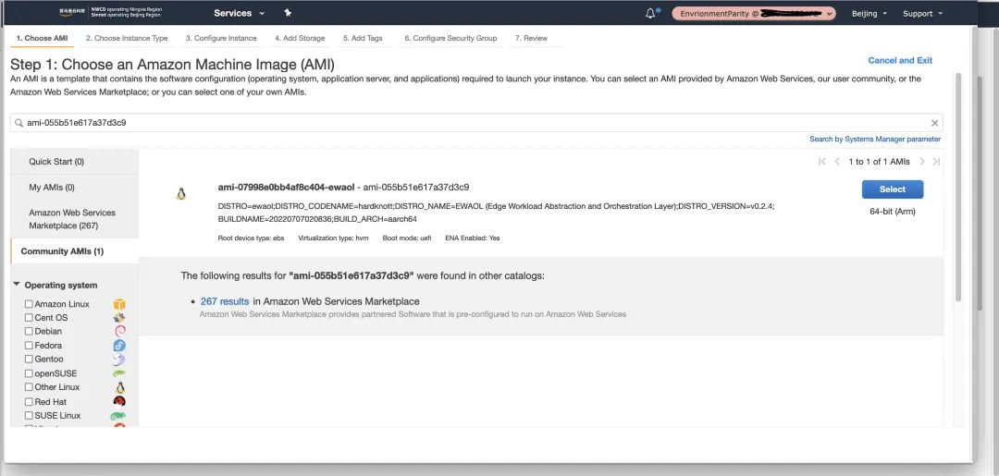Open the EnvrionmentParity account dropdown
The width and height of the screenshot is (999, 476).
pyautogui.click(x=754, y=13)
